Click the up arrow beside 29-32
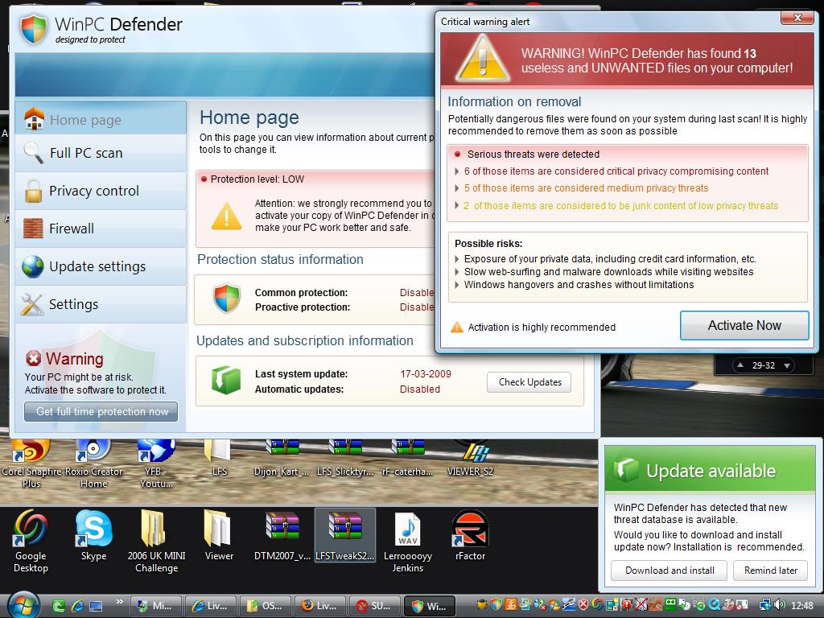Viewport: 824px width, 618px height. tap(740, 365)
